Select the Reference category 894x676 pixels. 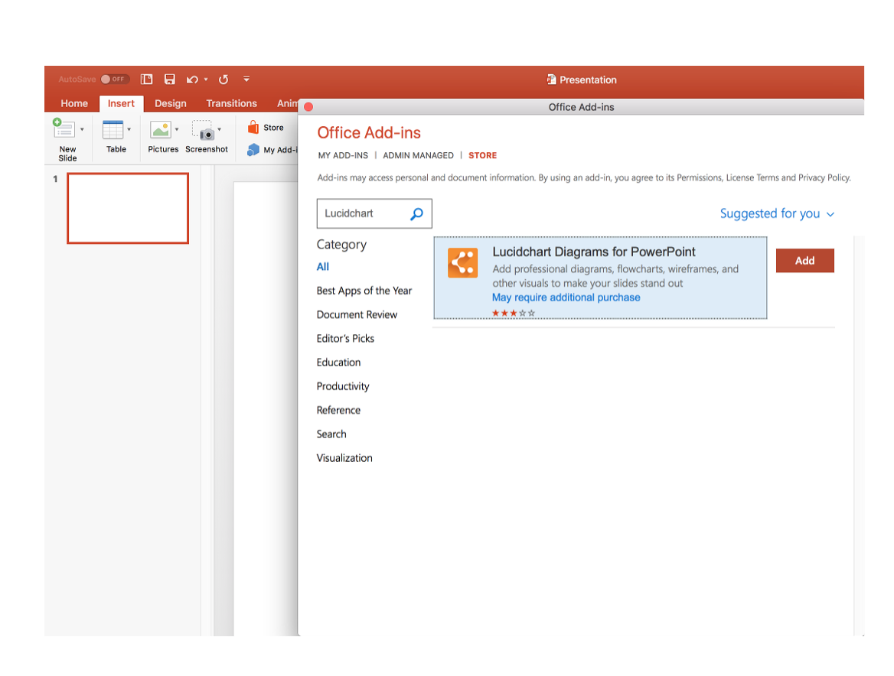[x=338, y=410]
